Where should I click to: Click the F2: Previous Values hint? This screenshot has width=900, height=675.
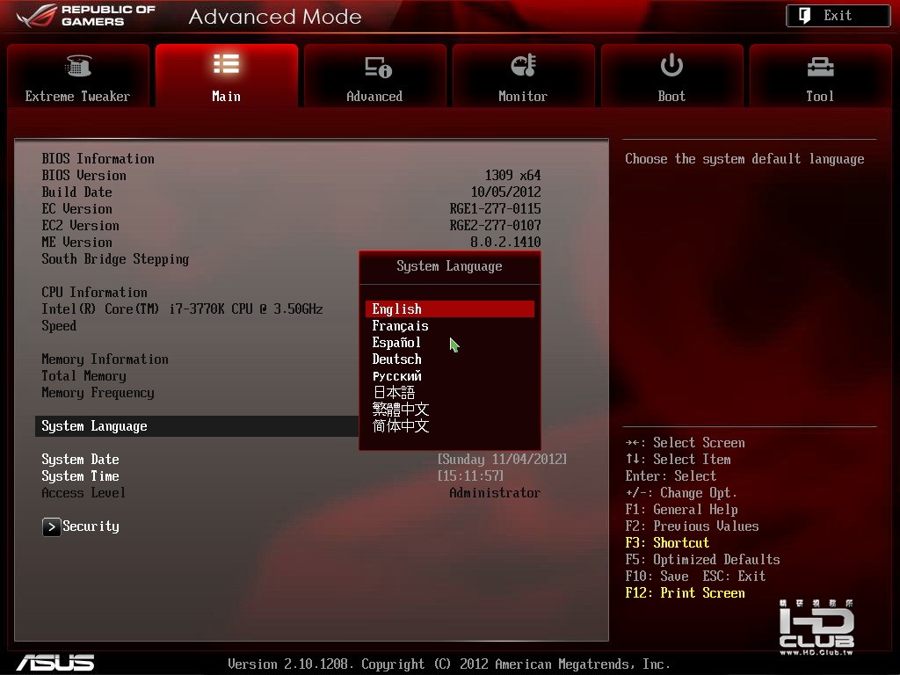click(692, 526)
